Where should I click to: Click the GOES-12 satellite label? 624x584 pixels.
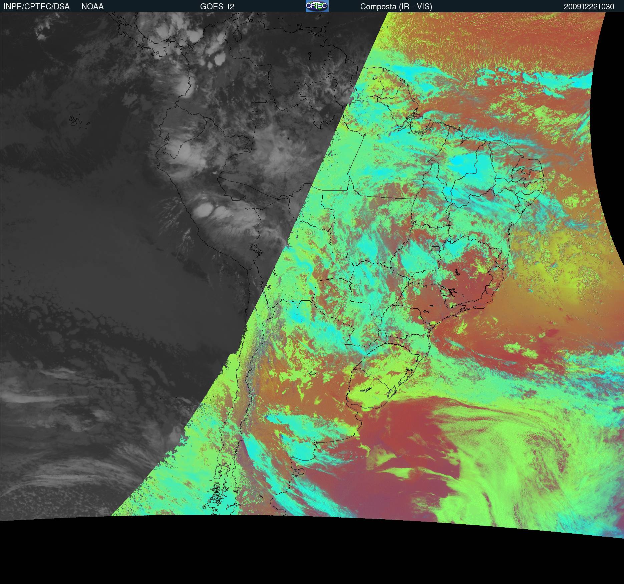point(217,7)
